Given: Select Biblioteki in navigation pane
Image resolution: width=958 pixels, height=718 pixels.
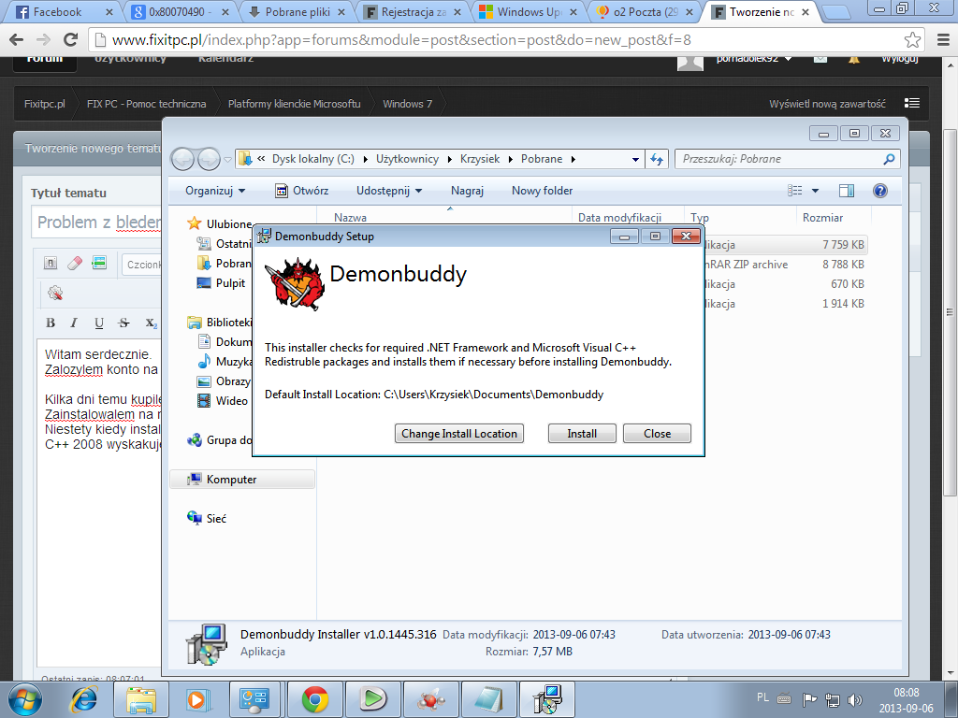Looking at the screenshot, I should pyautogui.click(x=228, y=323).
